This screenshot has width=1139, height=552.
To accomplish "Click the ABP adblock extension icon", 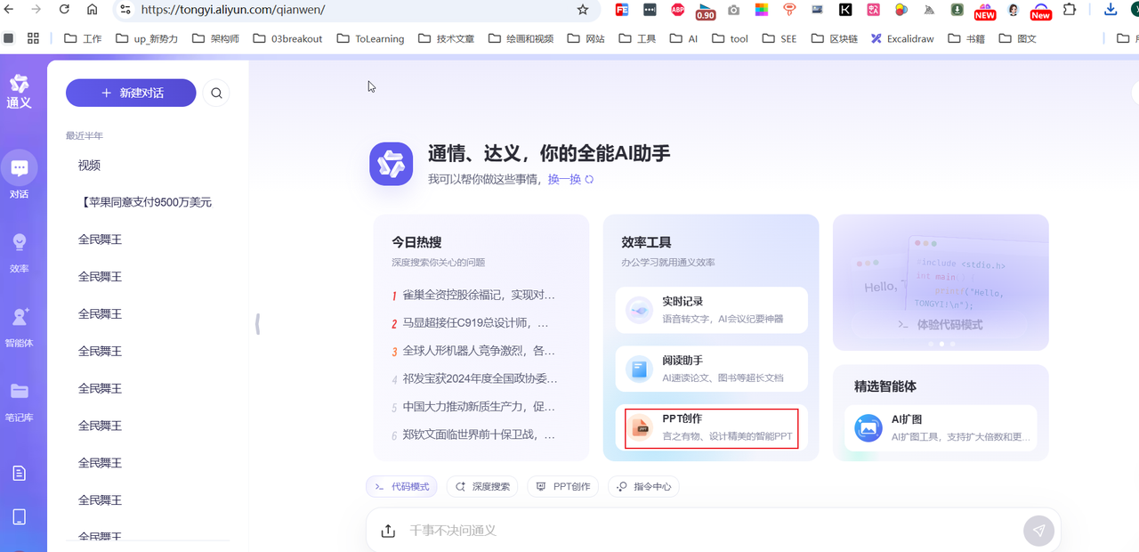I will (x=677, y=10).
